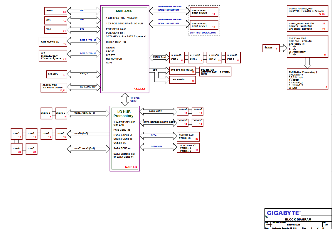Image resolution: width=332 pixels, height=229 pixels.
Task: Click the R_USB30 Port 1 block
Action: [x=196, y=58]
